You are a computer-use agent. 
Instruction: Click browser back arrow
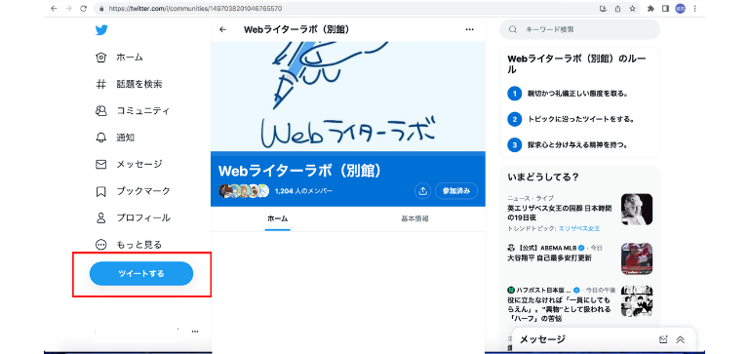click(54, 8)
